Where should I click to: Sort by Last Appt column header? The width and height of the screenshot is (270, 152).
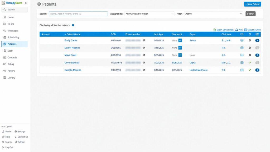tap(158, 34)
